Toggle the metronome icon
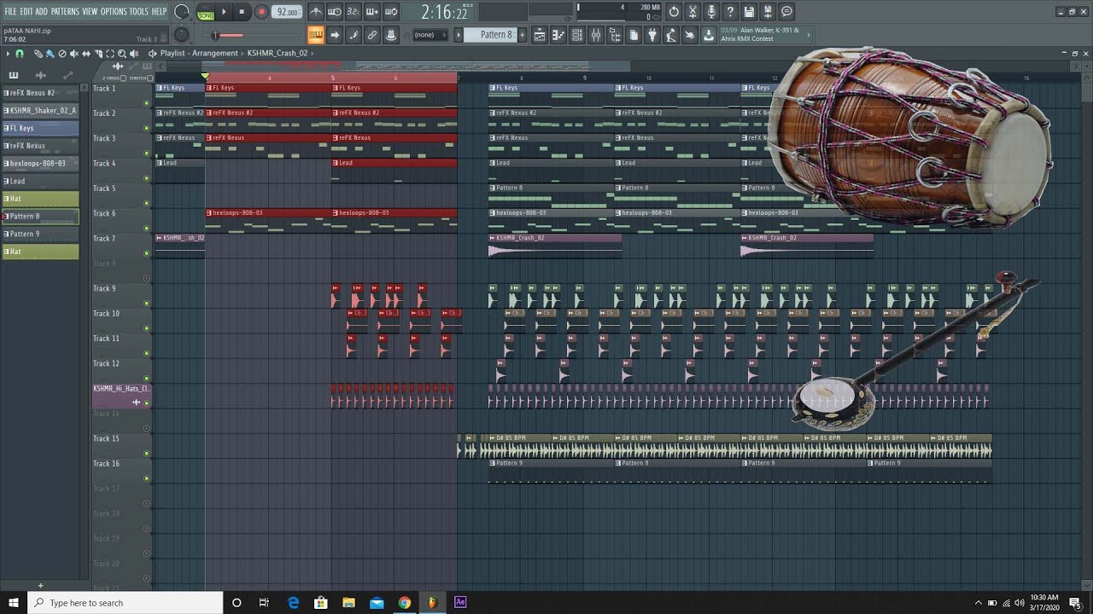The height and width of the screenshot is (614, 1093). 315,12
